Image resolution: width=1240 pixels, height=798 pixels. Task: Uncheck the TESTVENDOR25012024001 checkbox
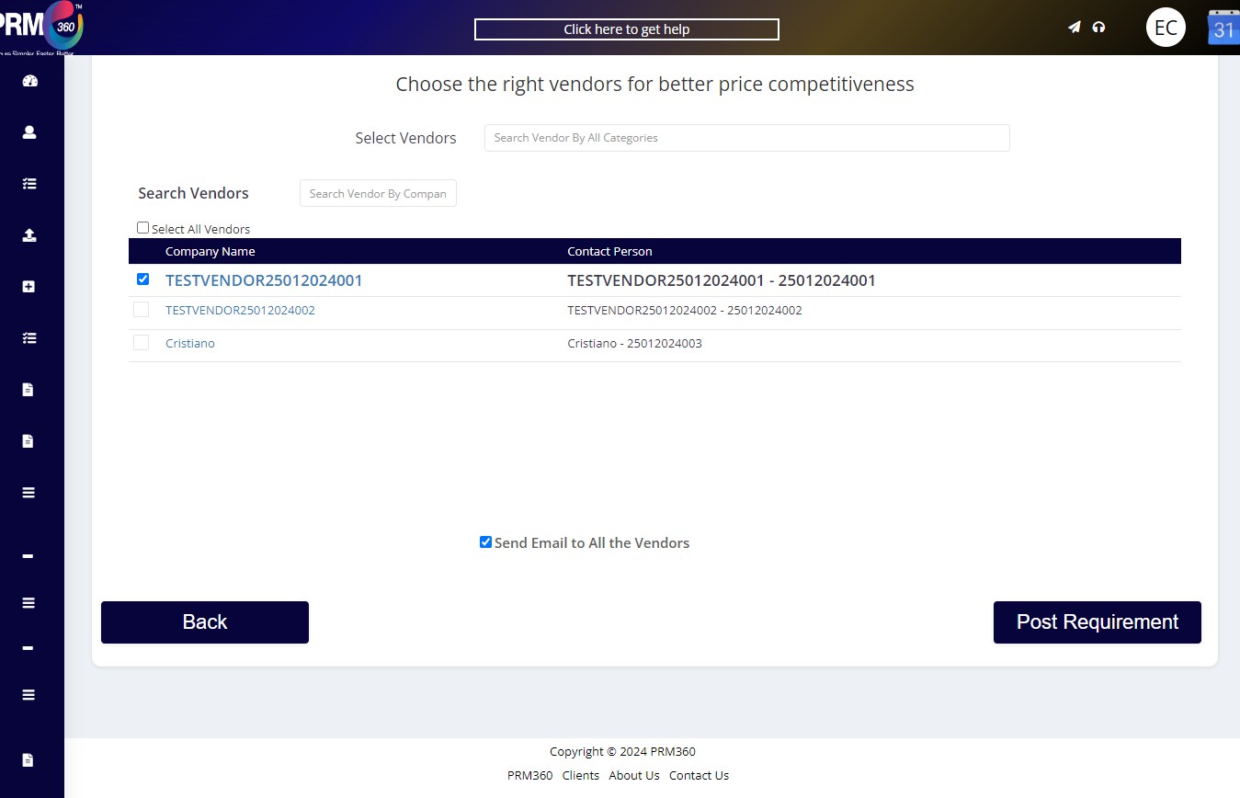pyautogui.click(x=142, y=279)
